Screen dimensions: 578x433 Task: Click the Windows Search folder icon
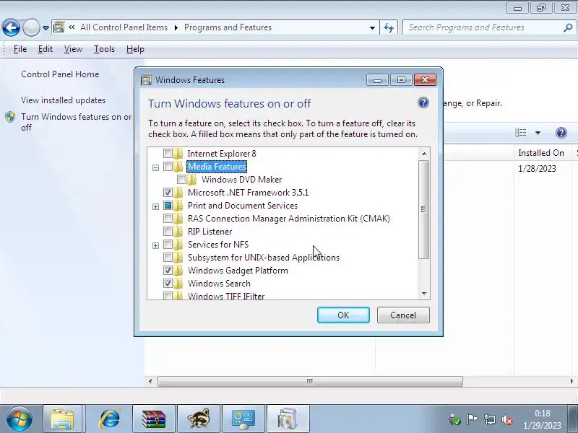tap(178, 283)
